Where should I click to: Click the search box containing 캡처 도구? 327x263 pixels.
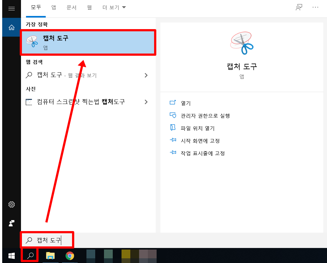(47, 240)
